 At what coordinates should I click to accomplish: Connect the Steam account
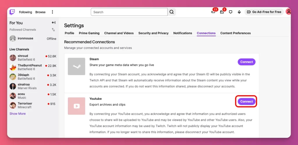point(246,62)
